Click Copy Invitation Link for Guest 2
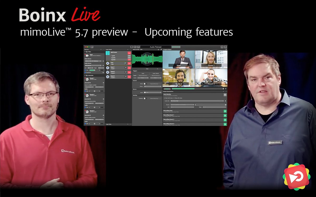The height and width of the screenshot is (197, 316). [89, 103]
